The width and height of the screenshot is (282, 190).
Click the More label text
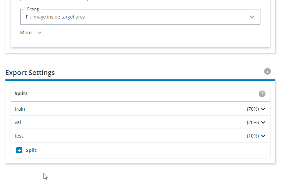tap(26, 33)
